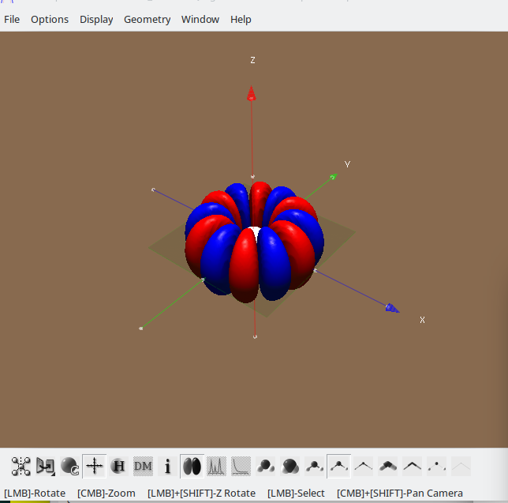
Task: Open the Help menu
Action: (241, 19)
